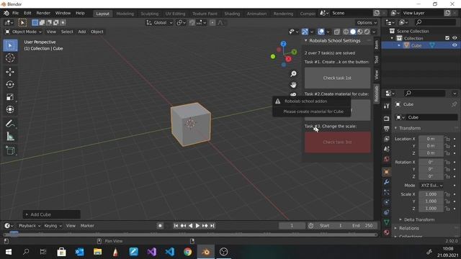
Task: Switch to the Shading workspace tab
Action: (232, 14)
